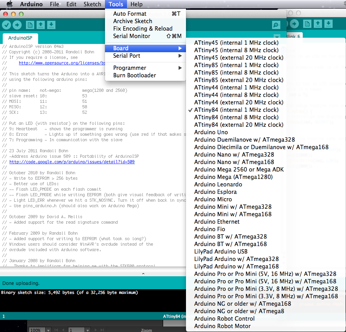Select Arduino Fio board
Image resolution: width=346 pixels, height=332 pixels.
(x=266, y=229)
